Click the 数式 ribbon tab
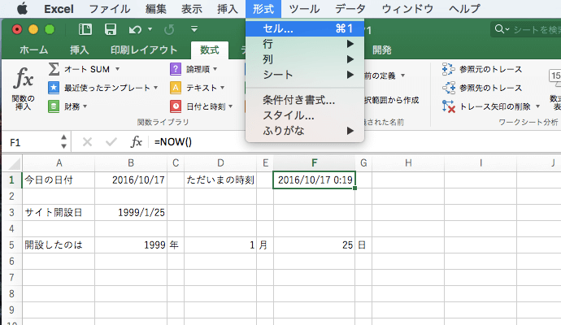Image resolution: width=561 pixels, height=325 pixels. (210, 50)
